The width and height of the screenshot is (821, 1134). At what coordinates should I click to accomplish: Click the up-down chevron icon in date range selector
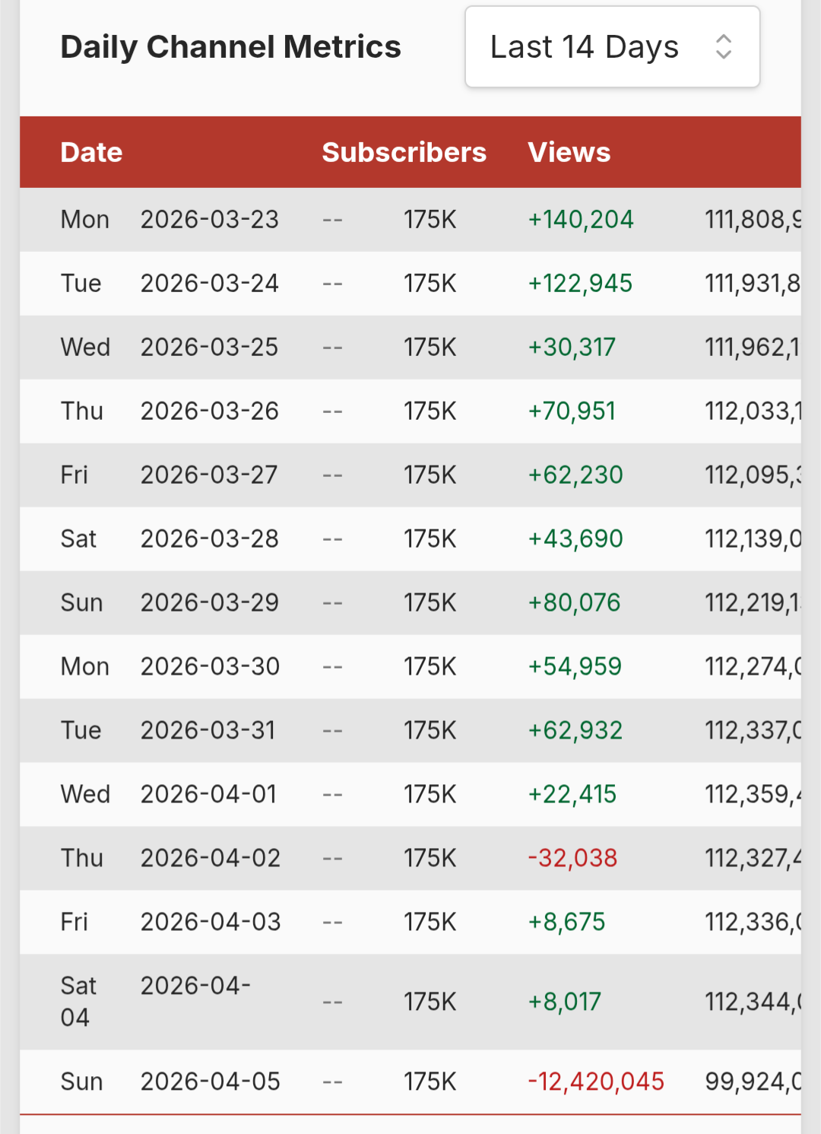pyautogui.click(x=724, y=47)
